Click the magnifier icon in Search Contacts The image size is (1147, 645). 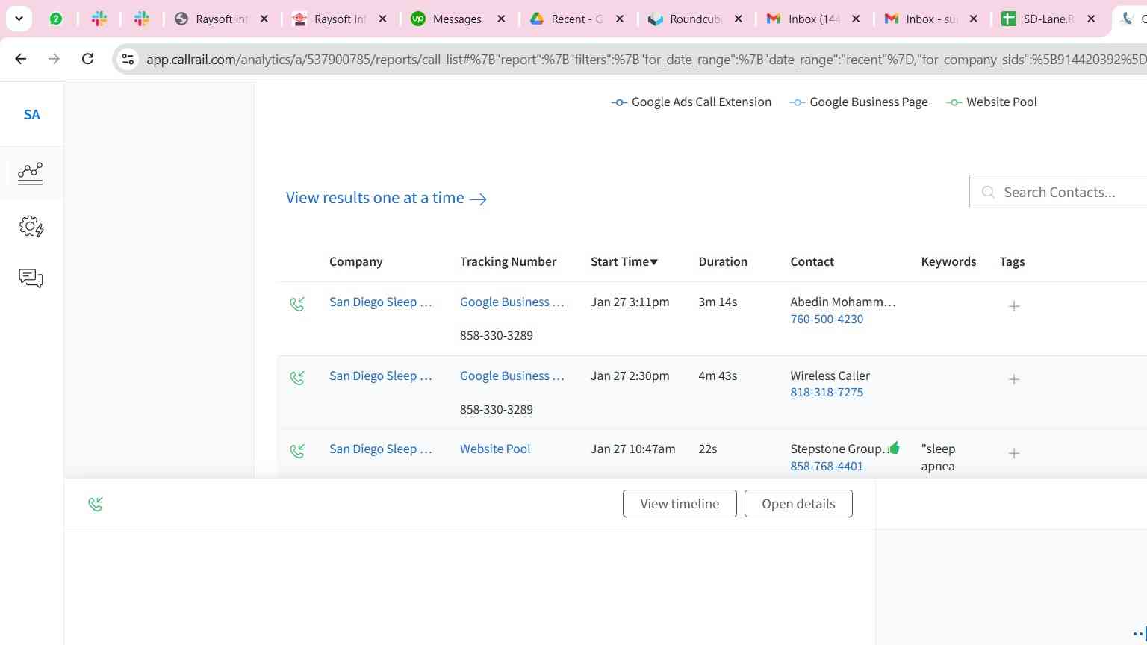[988, 193]
